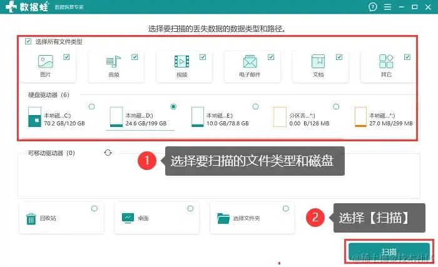Uncheck the 其它 file type checkbox
Viewport: 438px width, 267px height.
pos(407,57)
